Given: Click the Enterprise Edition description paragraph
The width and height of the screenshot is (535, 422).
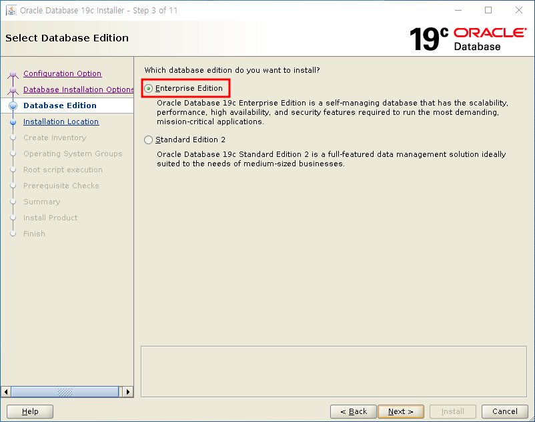Looking at the screenshot, I should 332,112.
